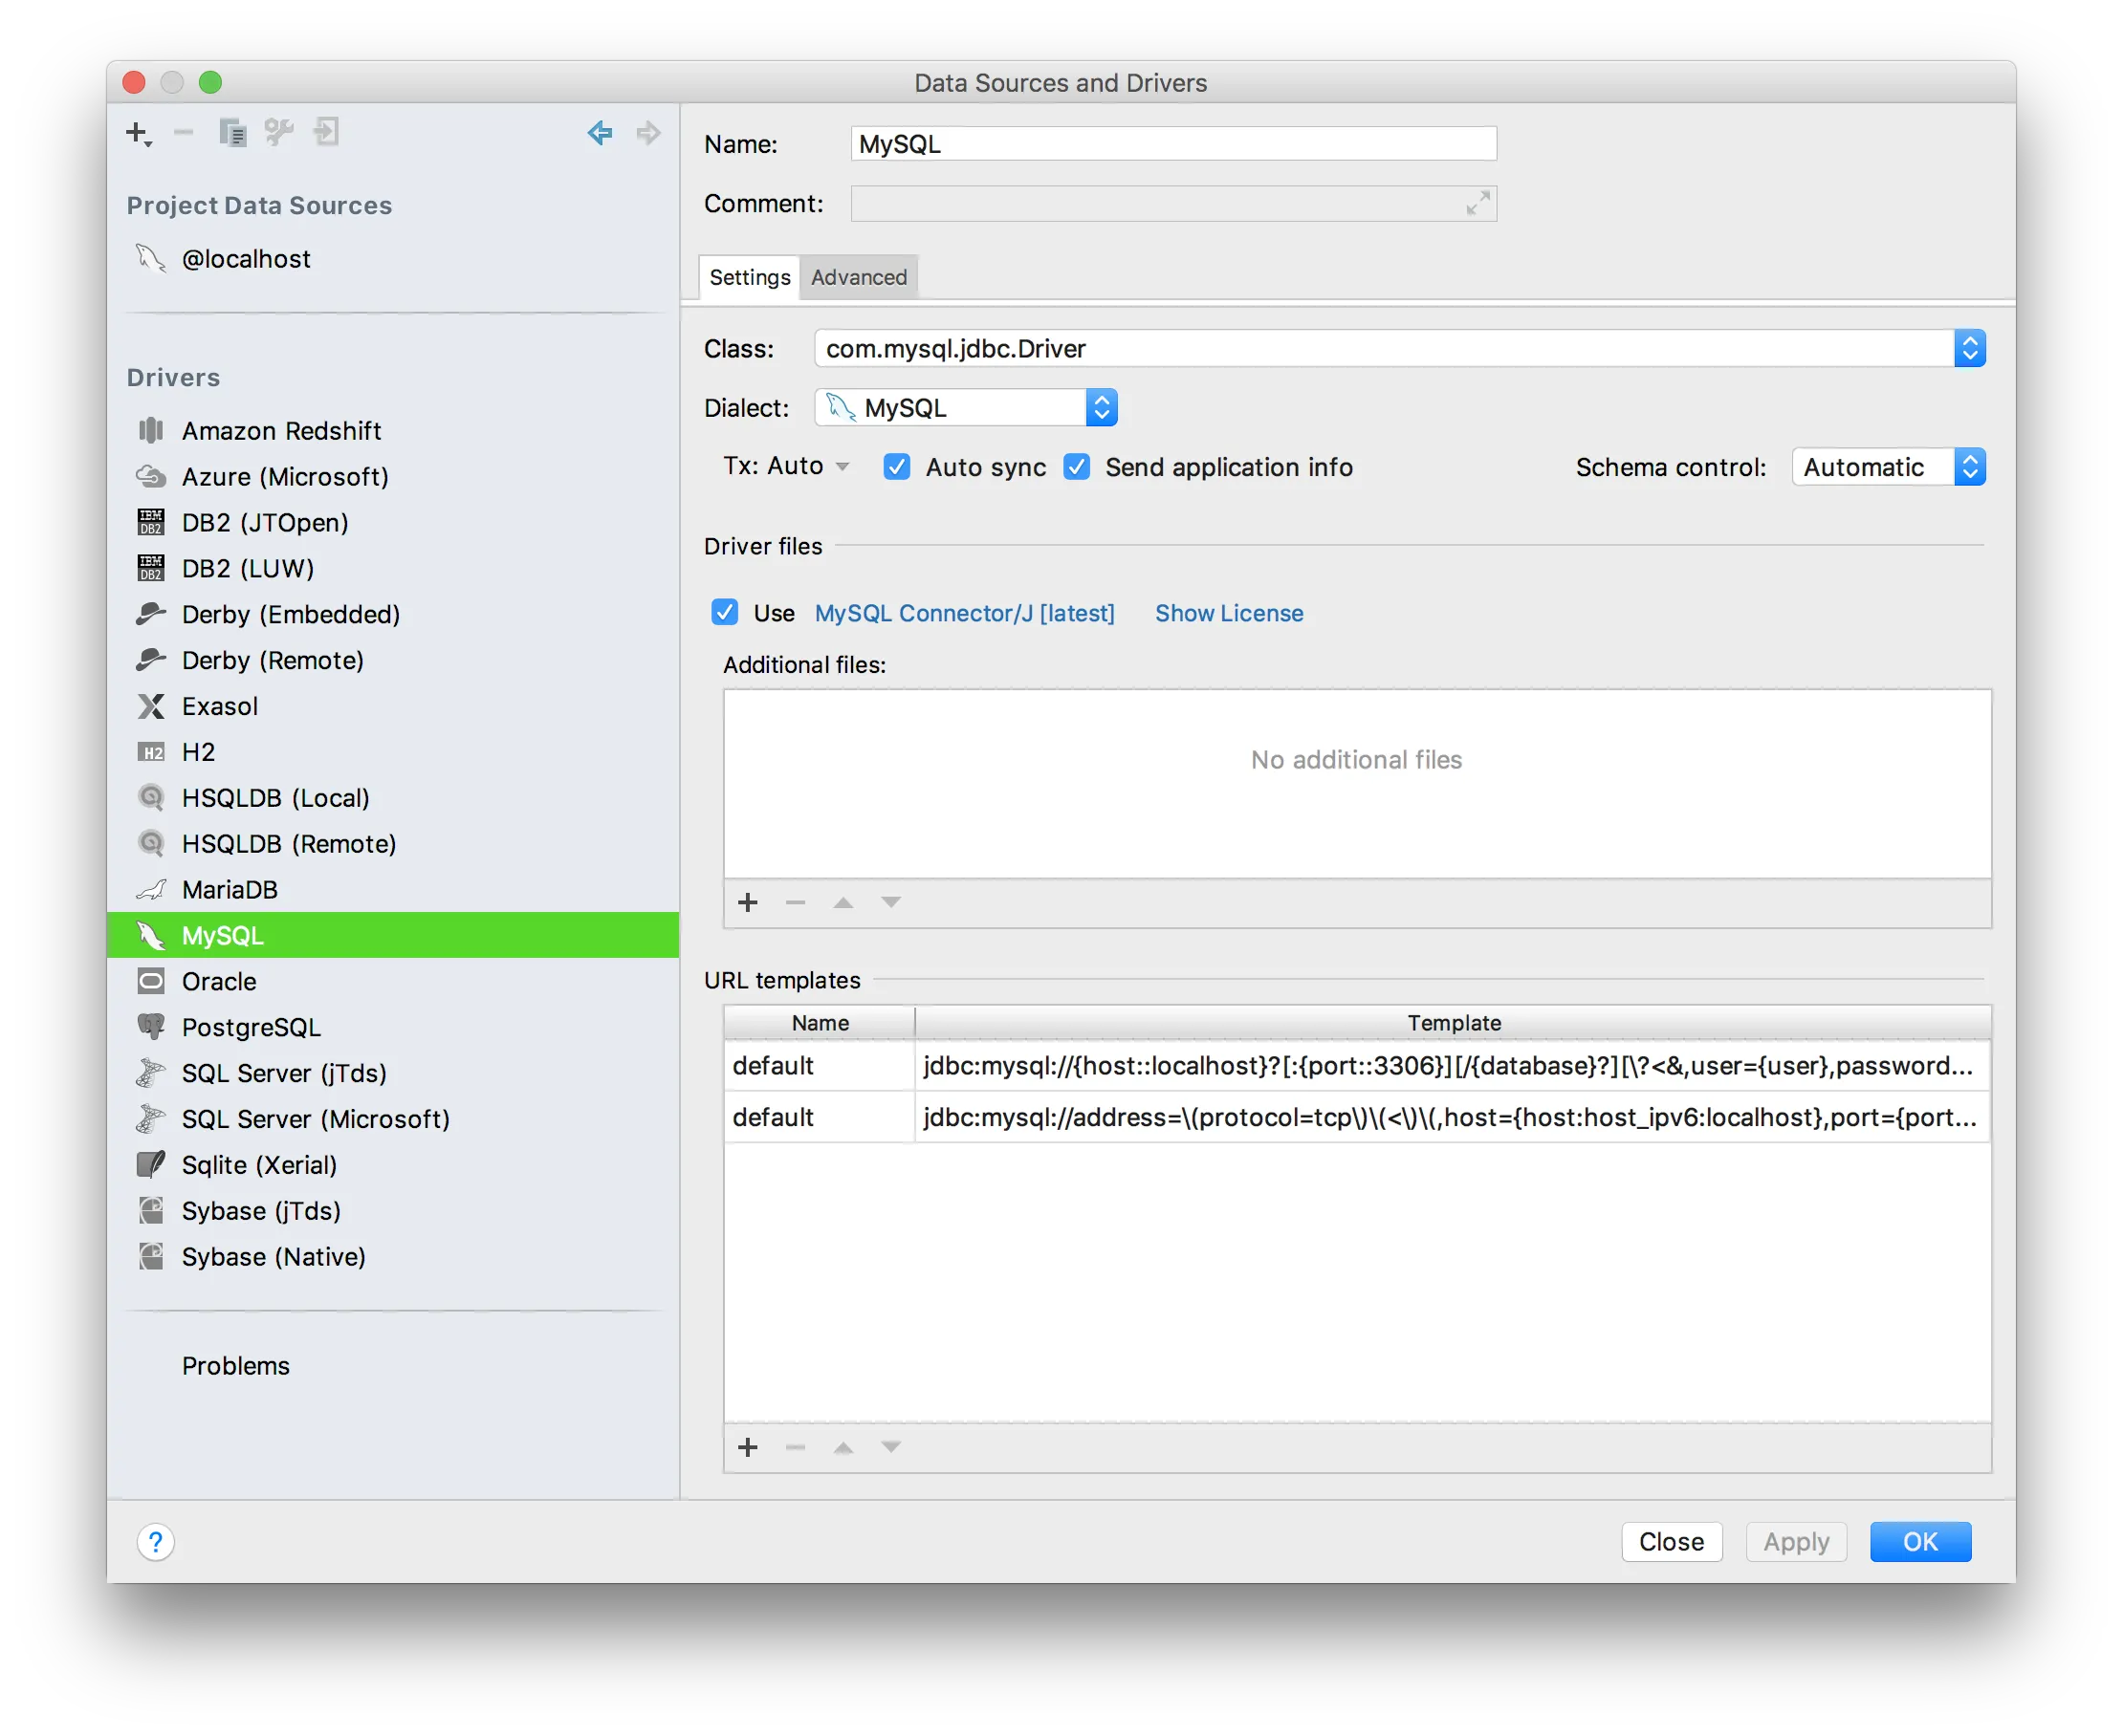The width and height of the screenshot is (2123, 1736).
Task: Switch to the Advanced tab
Action: (859, 277)
